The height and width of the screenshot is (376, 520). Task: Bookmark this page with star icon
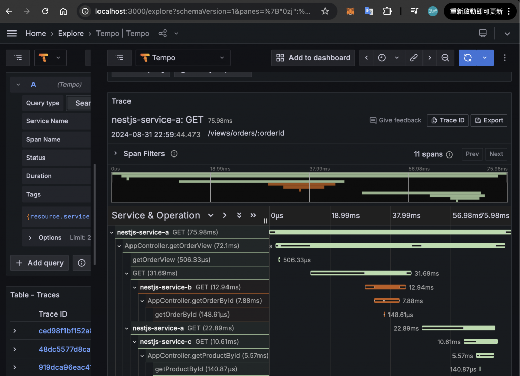click(325, 11)
